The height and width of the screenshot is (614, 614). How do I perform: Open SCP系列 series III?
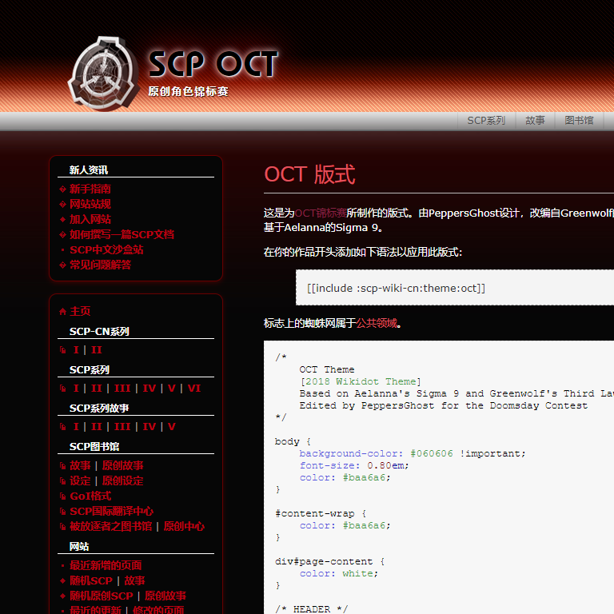(122, 388)
